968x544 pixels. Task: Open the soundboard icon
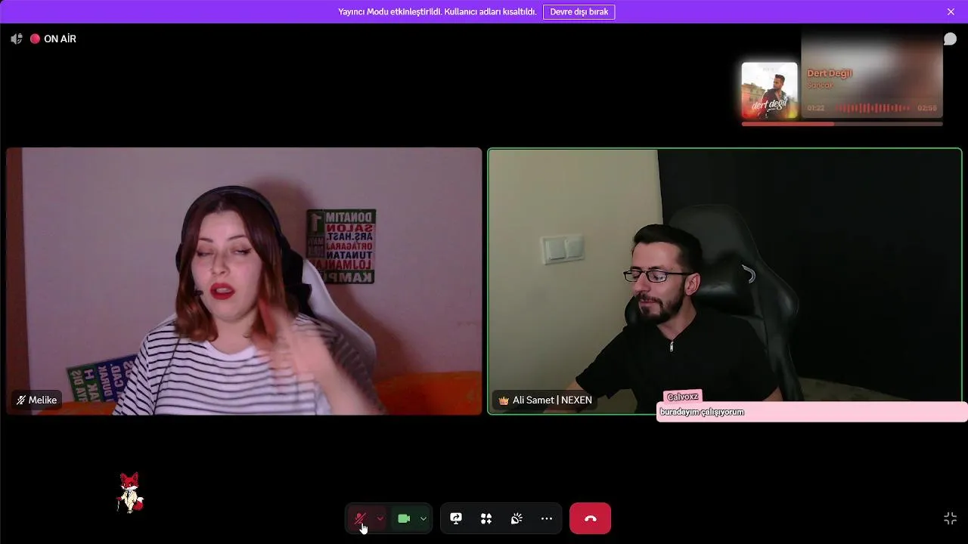(517, 518)
